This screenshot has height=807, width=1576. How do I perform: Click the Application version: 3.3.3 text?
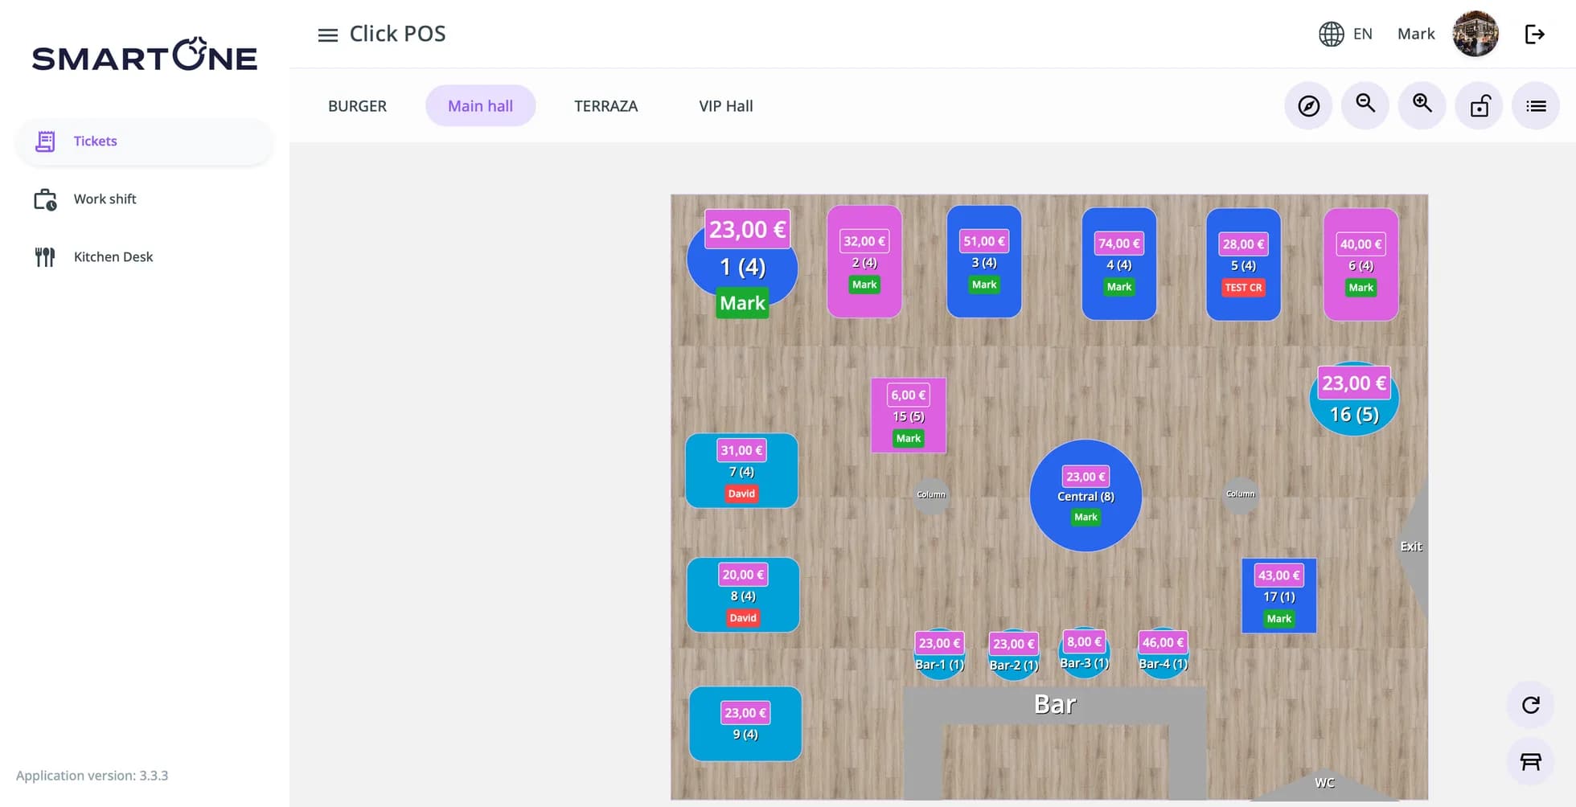coord(92,776)
